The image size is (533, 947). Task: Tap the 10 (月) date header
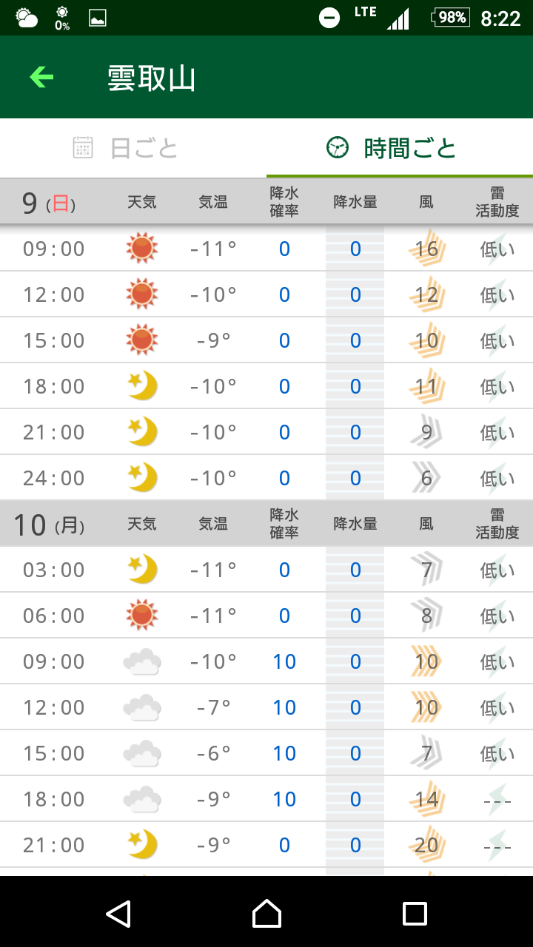49,525
